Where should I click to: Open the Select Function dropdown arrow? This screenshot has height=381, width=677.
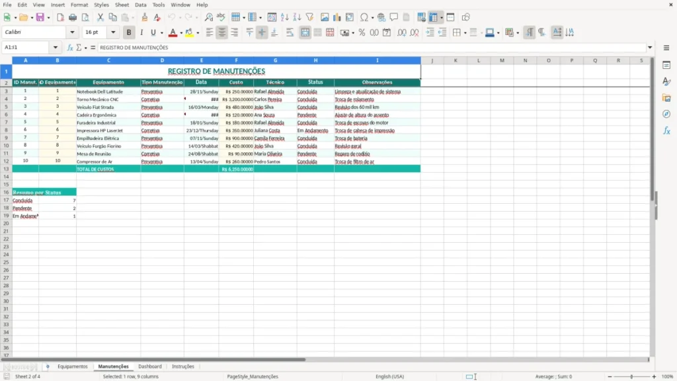(x=85, y=48)
